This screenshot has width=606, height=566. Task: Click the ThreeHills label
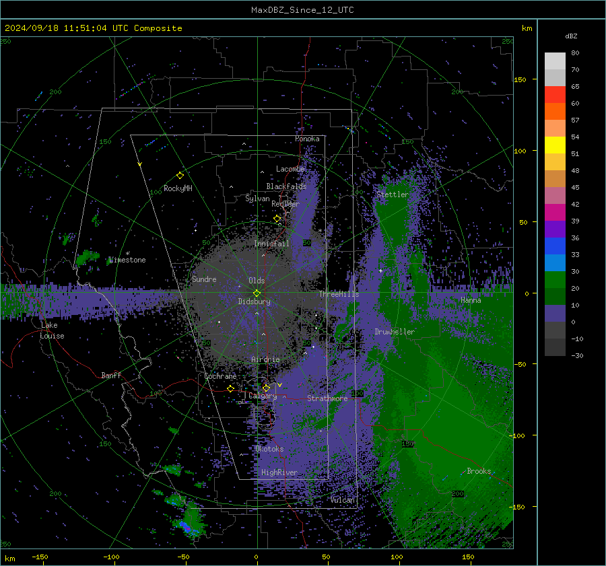tap(339, 294)
